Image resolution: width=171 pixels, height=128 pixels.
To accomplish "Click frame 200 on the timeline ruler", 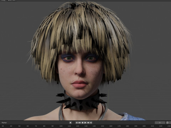I will point(144,126).
